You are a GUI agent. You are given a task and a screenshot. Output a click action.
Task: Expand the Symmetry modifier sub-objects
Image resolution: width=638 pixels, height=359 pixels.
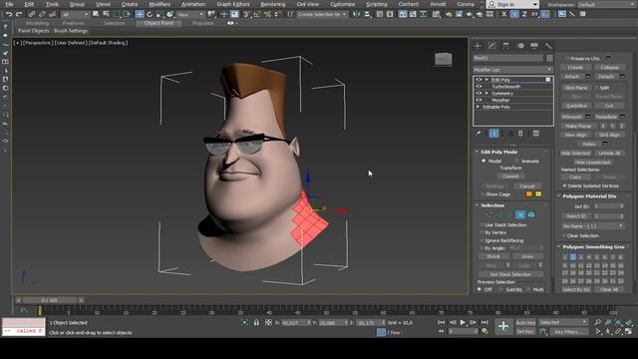coord(486,93)
